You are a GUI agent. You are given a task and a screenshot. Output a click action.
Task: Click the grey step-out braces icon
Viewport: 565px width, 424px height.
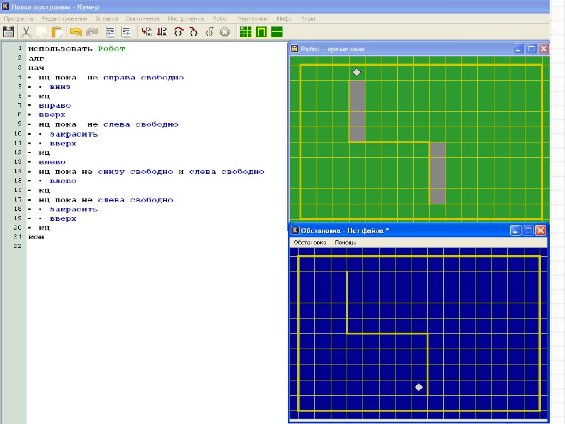[210, 32]
